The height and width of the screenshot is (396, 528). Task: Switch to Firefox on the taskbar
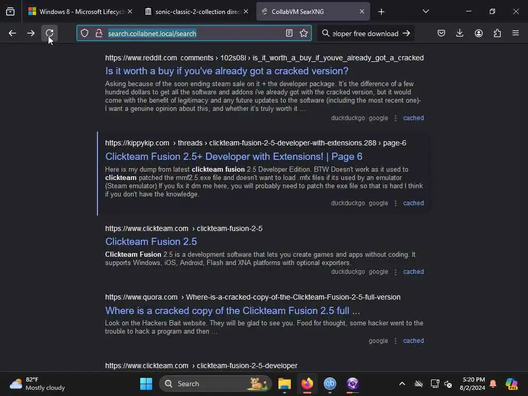tap(307, 384)
